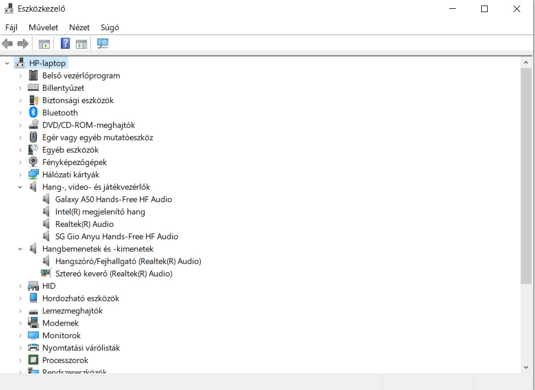Click the HP-laptop computer icon

(20, 63)
